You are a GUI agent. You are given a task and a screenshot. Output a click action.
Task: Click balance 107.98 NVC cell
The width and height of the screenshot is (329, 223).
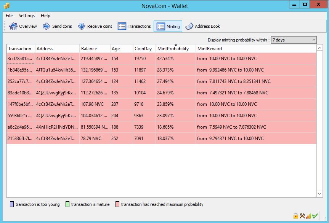click(95, 104)
